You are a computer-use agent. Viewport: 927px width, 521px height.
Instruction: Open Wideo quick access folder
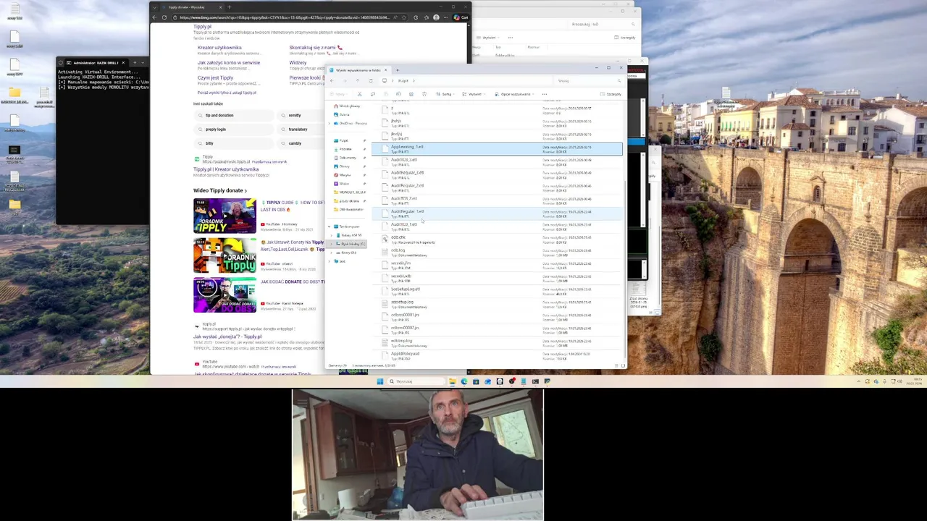pos(342,184)
